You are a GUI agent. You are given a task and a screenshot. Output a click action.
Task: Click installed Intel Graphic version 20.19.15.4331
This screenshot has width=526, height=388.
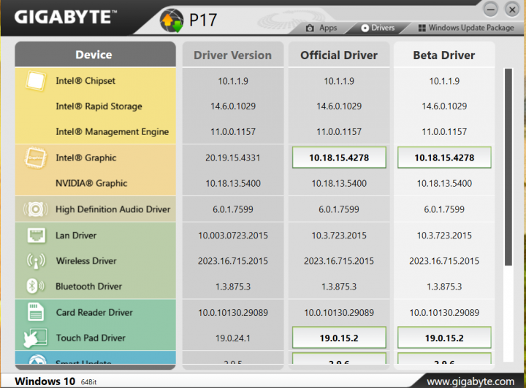click(233, 158)
